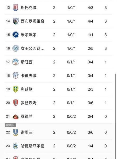Tap the Leeds United yellow crest

point(16,89)
